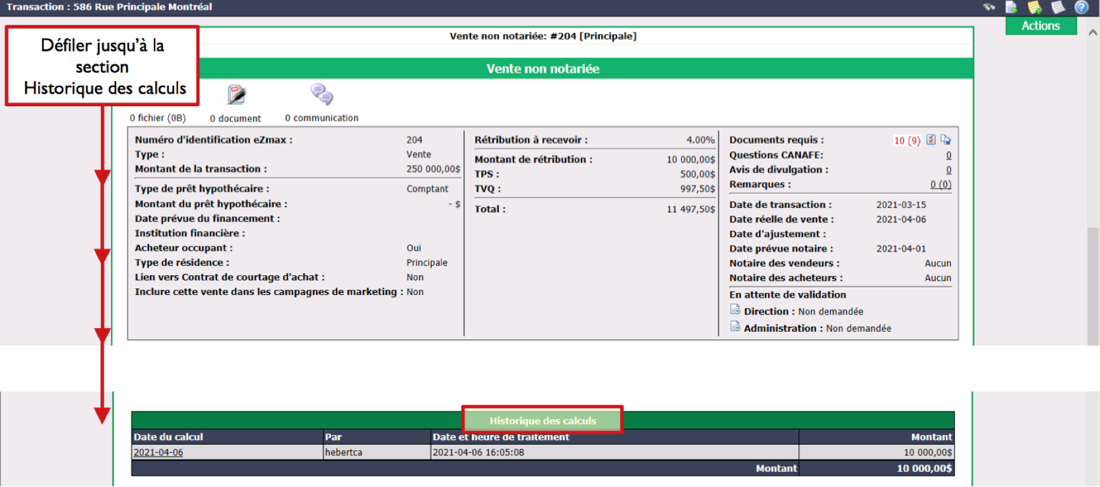Click the copy documents with checkmark icon
The height and width of the screenshot is (487, 1100).
946,140
